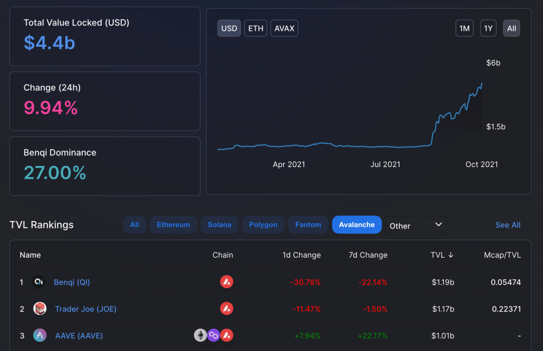Switch chart currency to ETH
Screen dimensions: 543x351
(x=256, y=29)
